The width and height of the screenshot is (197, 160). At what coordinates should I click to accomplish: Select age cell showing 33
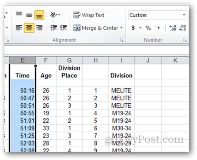[46, 128]
